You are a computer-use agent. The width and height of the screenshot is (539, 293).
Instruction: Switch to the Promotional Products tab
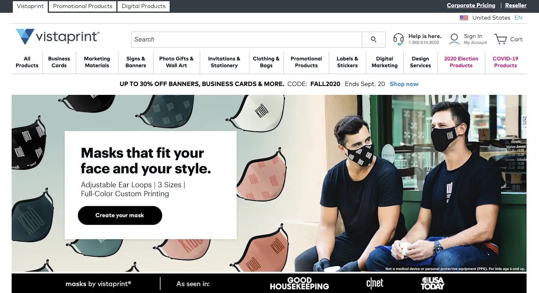tap(83, 6)
